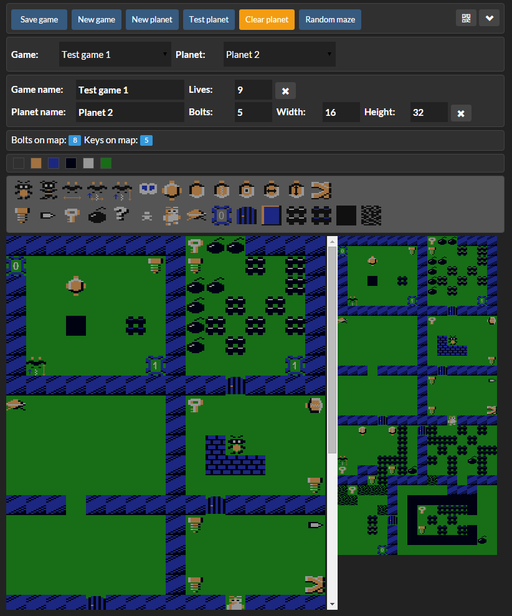512x616 pixels.
Task: Click the 'Keys on map' count badge 5
Action: [146, 140]
